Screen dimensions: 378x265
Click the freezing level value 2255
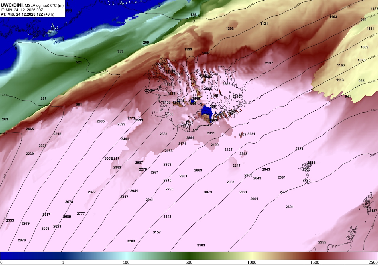[x=322, y=242]
